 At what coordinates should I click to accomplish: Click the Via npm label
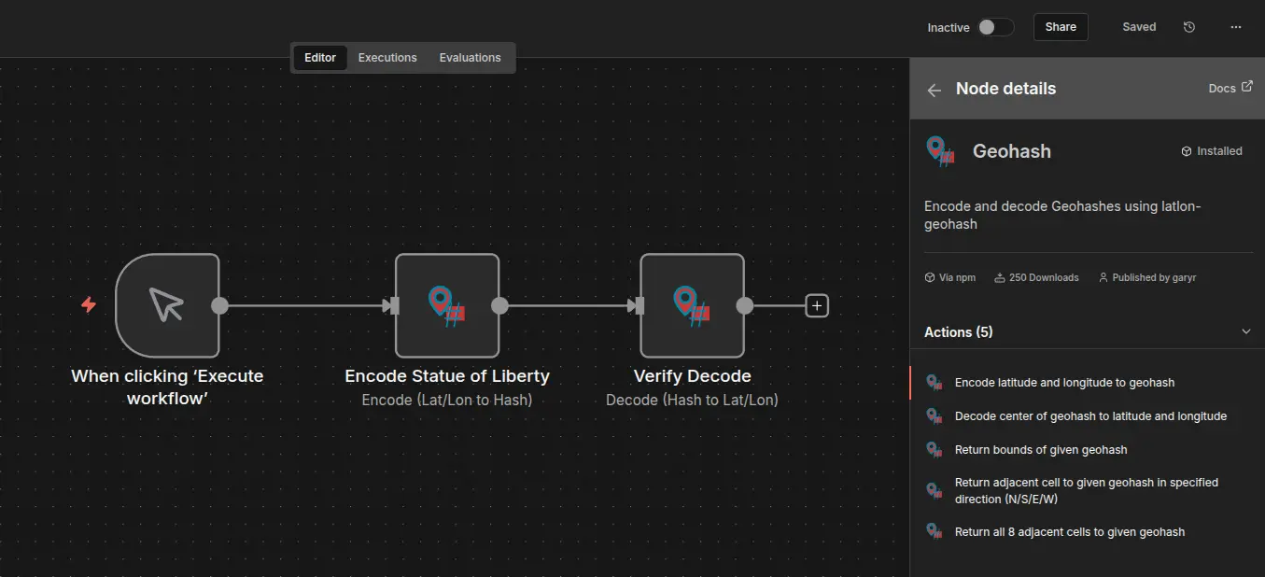[949, 277]
